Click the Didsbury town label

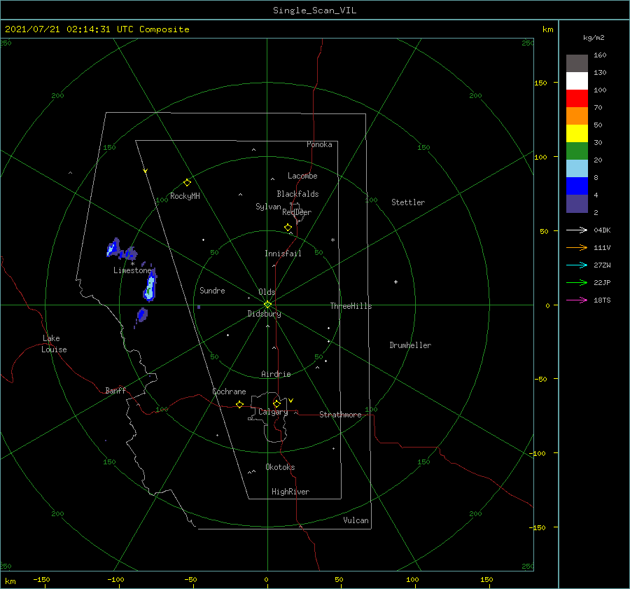coord(264,314)
